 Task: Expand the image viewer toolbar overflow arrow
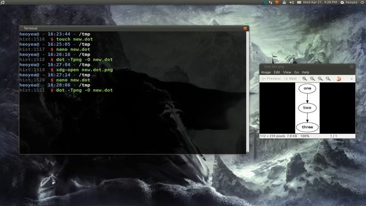352,79
